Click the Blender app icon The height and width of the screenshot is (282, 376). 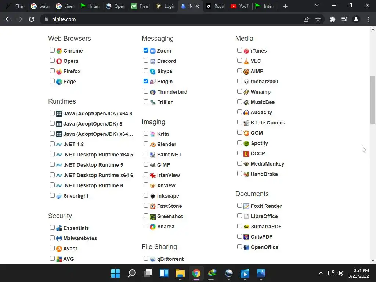153,144
